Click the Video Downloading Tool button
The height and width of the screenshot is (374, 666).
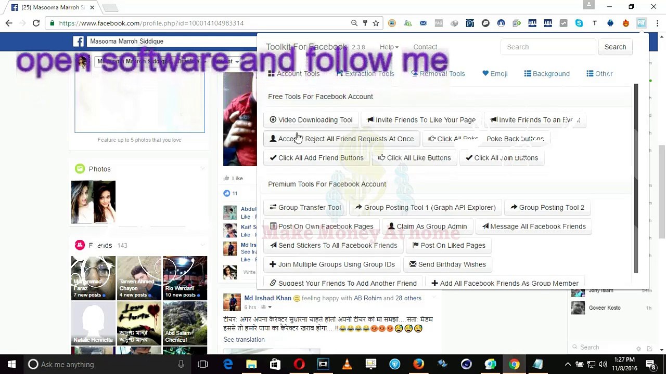pyautogui.click(x=311, y=120)
